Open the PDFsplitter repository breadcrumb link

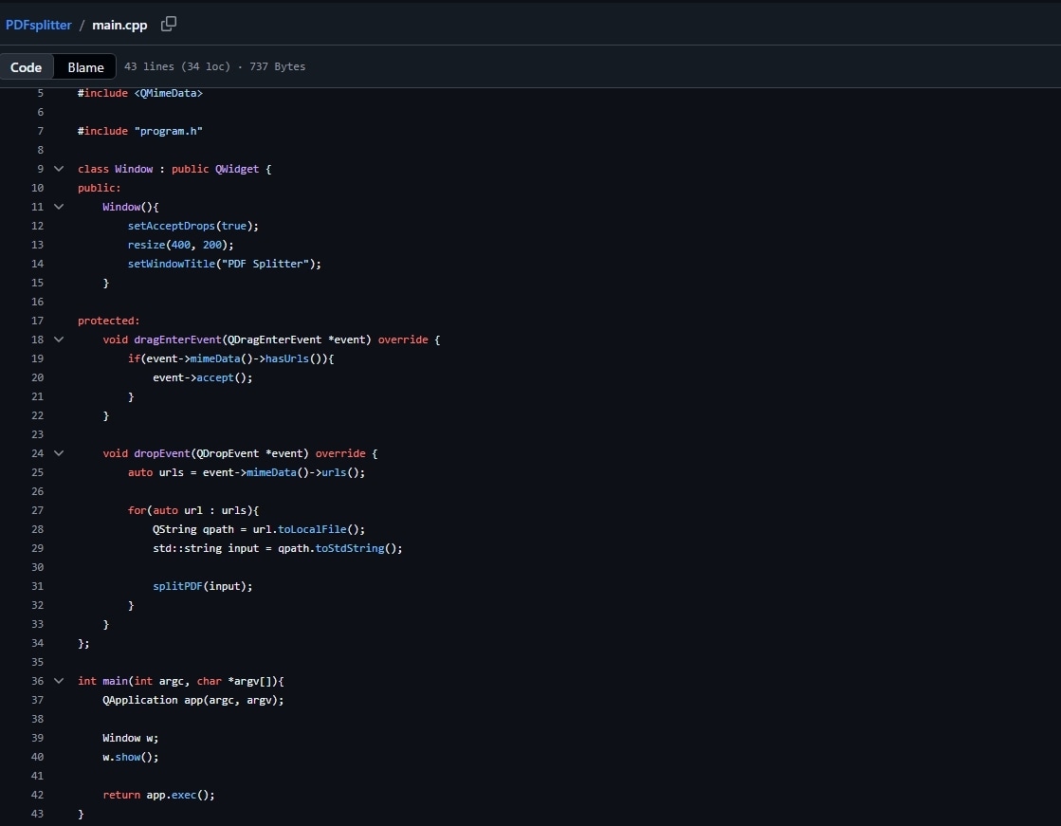pos(39,25)
